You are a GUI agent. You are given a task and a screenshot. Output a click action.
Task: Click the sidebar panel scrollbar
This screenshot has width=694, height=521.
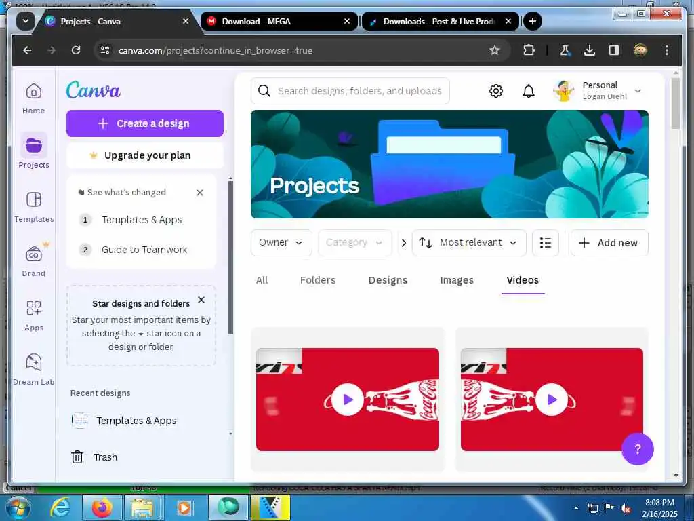pos(230,257)
